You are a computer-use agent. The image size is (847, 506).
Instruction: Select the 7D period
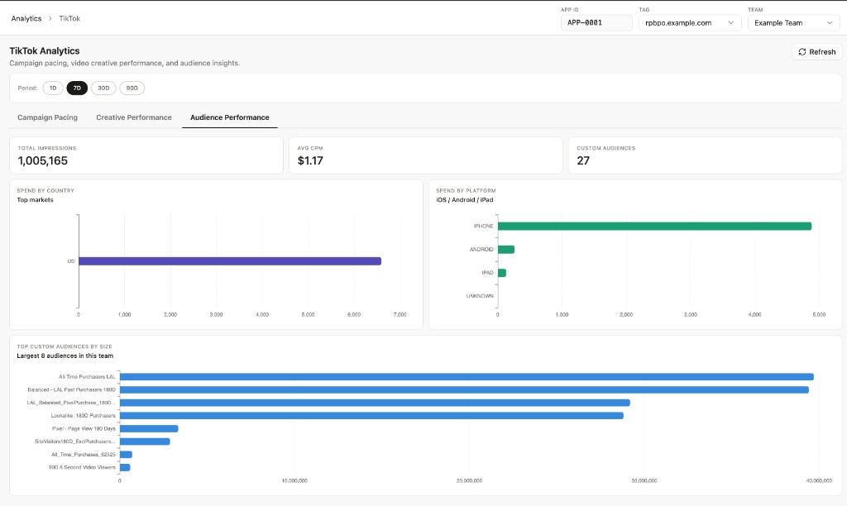tap(77, 88)
